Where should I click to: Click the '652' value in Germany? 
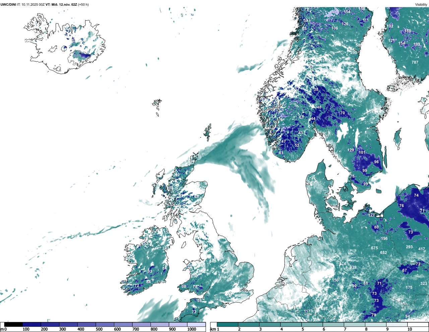tap(383, 253)
